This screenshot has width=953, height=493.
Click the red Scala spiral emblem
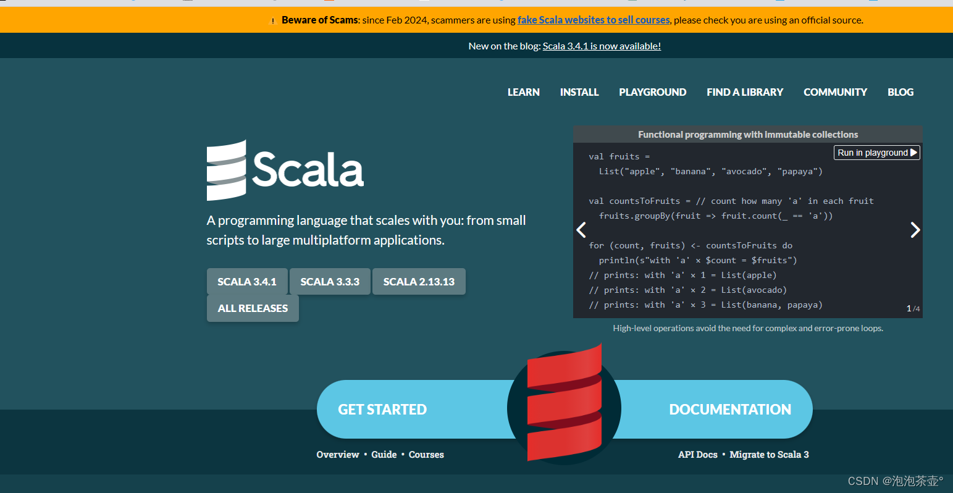coord(564,403)
